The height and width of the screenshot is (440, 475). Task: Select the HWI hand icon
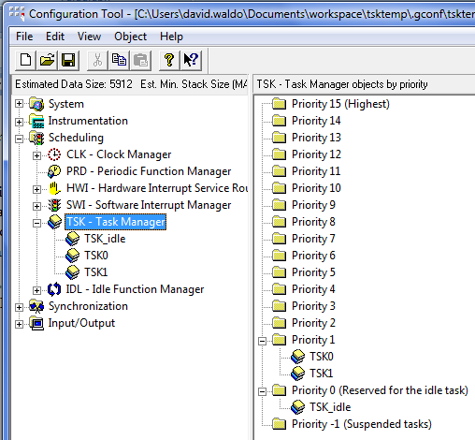click(x=54, y=188)
